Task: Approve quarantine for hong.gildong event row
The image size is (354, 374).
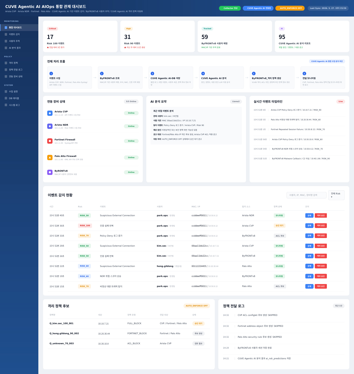Action: coord(321,266)
